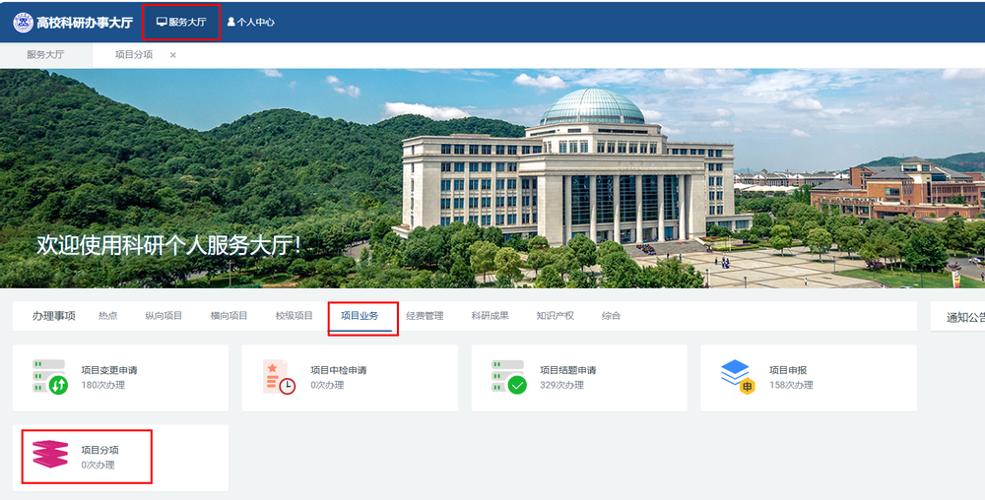The height and width of the screenshot is (500, 985).
Task: Select the 综合 category tab
Action: click(x=612, y=316)
